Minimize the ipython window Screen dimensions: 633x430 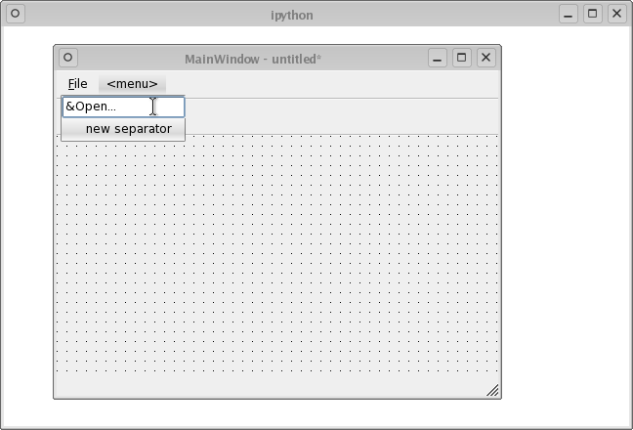pos(569,14)
